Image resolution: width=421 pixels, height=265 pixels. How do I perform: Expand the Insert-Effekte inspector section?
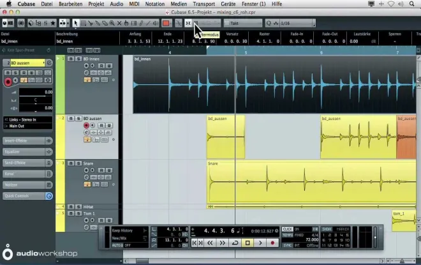coord(27,141)
